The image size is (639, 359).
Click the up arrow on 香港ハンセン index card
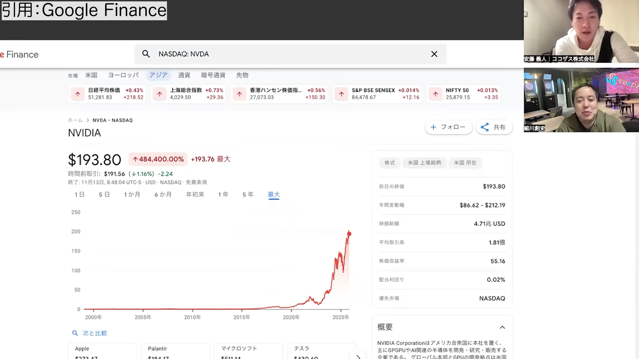tap(239, 94)
